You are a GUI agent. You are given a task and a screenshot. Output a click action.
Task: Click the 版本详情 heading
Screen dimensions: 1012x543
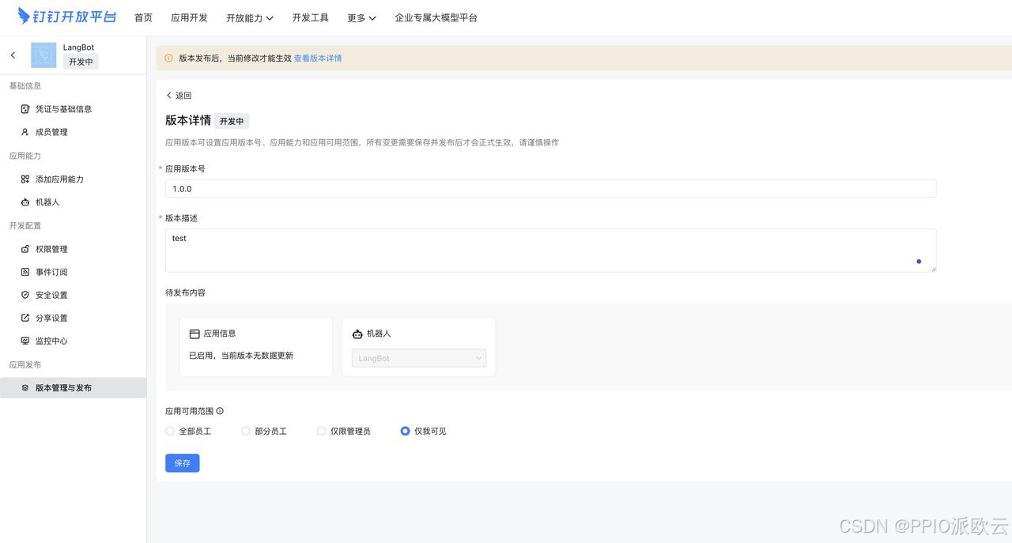(x=188, y=120)
